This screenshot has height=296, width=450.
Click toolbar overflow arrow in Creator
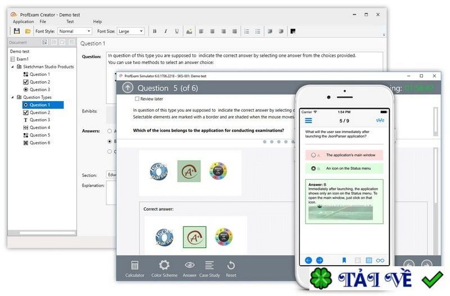click(x=384, y=35)
